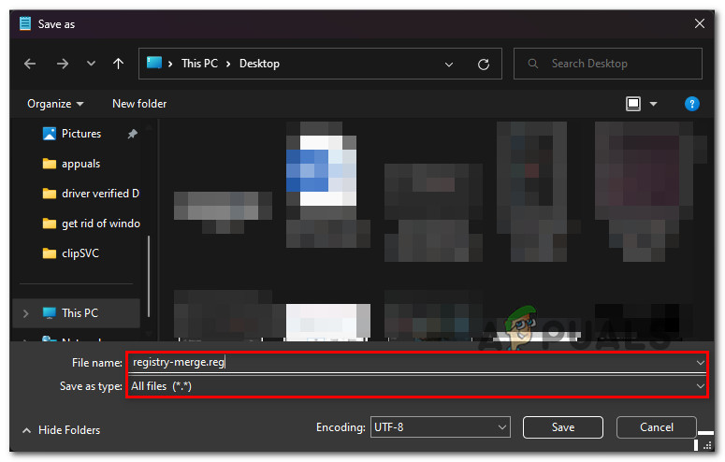Open the help question mark

tap(691, 104)
